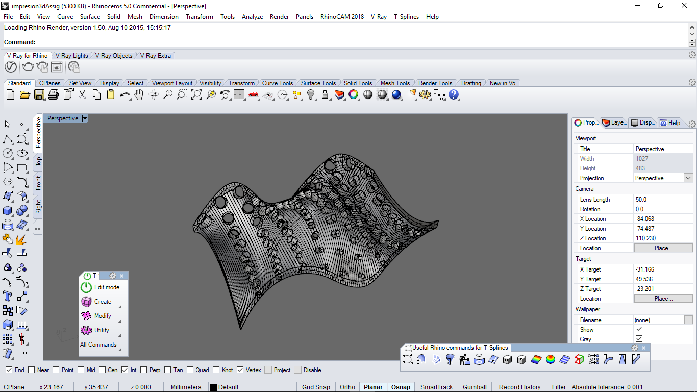The width and height of the screenshot is (697, 392).
Task: Uncheck the Vertex osnap checkbox
Action: [240, 370]
